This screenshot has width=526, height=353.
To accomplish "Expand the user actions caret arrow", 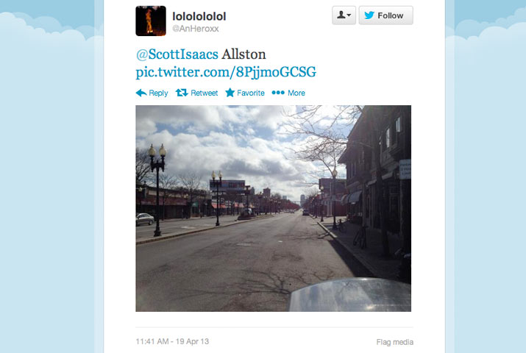I will [x=349, y=15].
